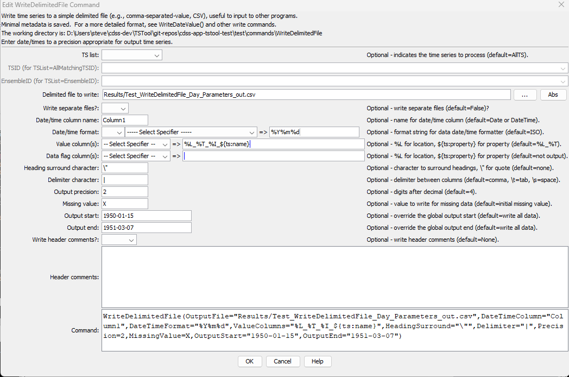
Task: Click the Command text area
Action: click(x=334, y=330)
